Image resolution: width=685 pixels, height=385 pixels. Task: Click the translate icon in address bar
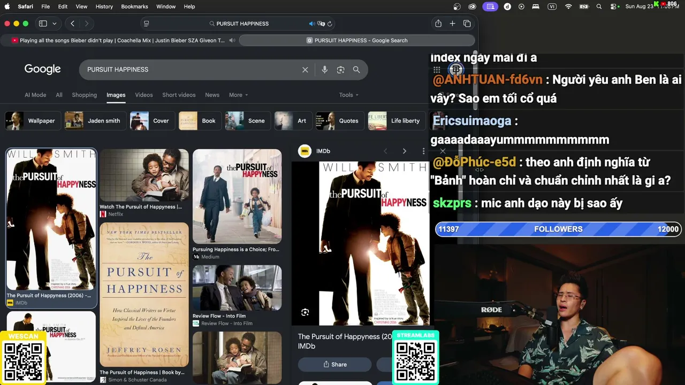[321, 24]
